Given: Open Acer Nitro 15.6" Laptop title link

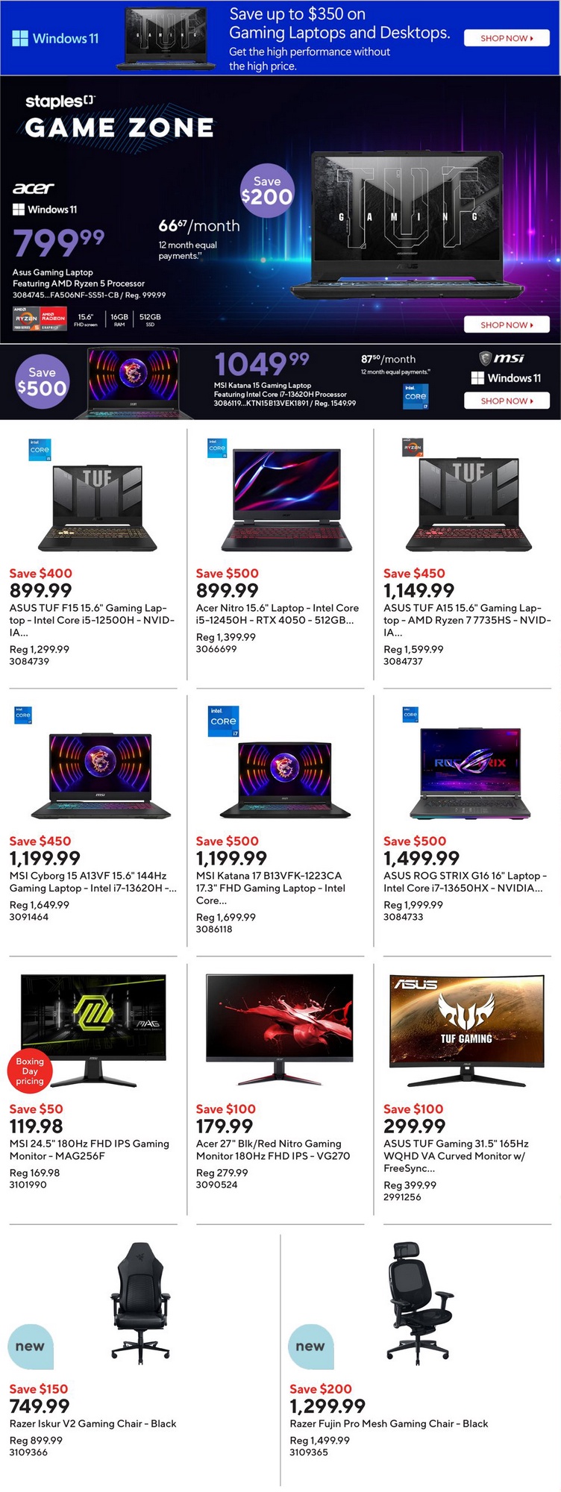Looking at the screenshot, I should point(278,614).
